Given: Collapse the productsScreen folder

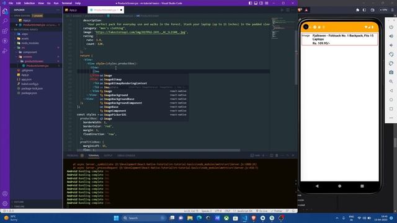Looking at the screenshot, I should tap(33, 61).
